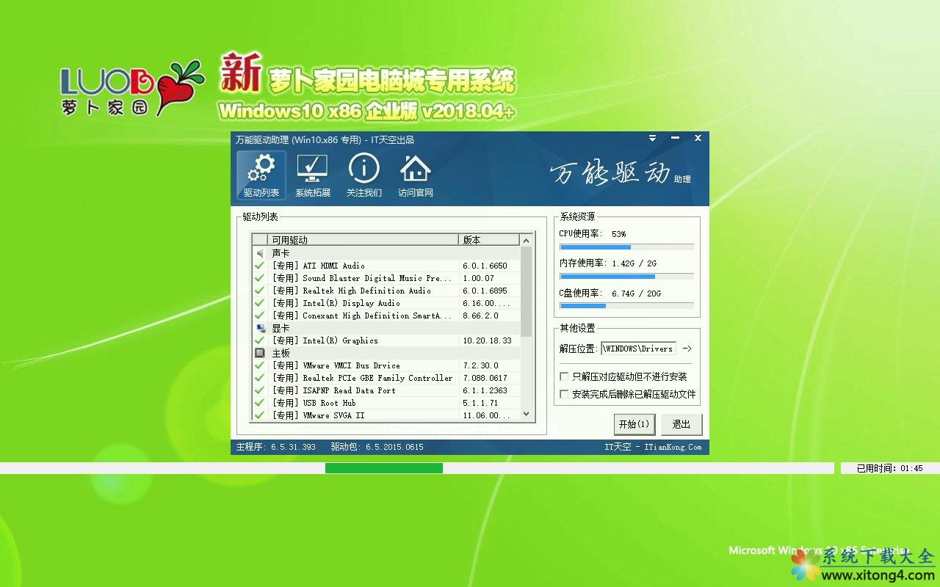Image resolution: width=940 pixels, height=587 pixels.
Task: Click the 已用时间: 01:45 timer
Action: pyautogui.click(x=889, y=468)
